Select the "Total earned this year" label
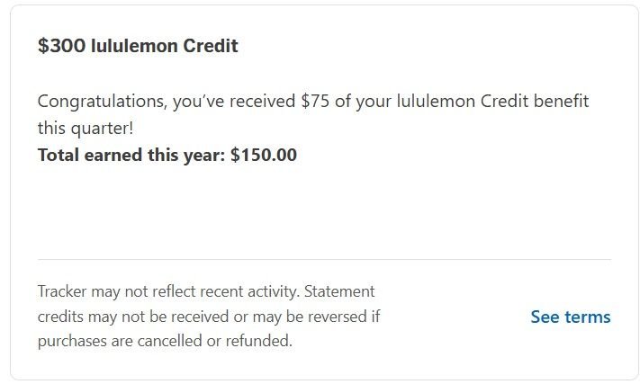Screen dimensions: 640x384 coord(131,155)
